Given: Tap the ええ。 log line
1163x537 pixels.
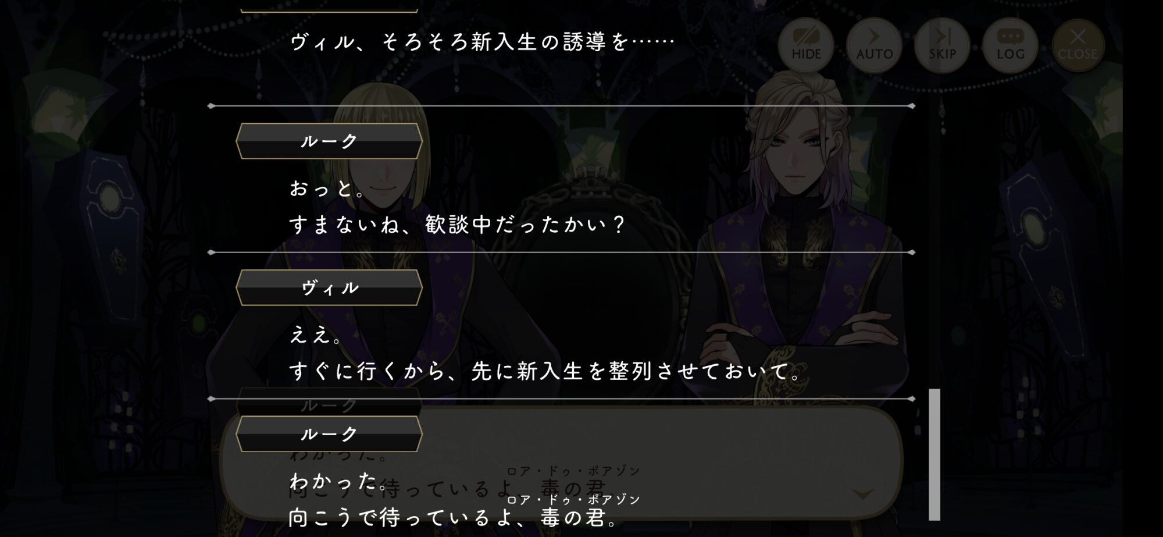Looking at the screenshot, I should pos(316,335).
